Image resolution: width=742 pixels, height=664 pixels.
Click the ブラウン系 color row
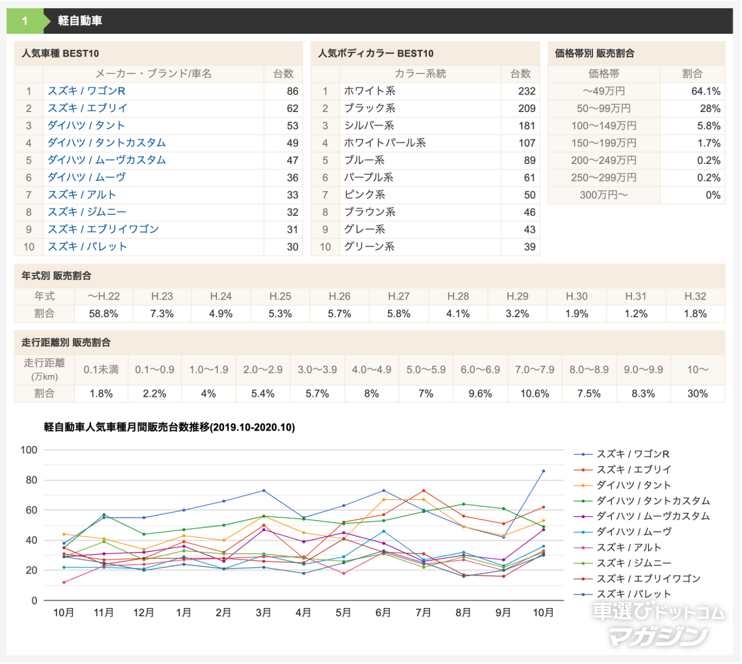[x=425, y=212]
